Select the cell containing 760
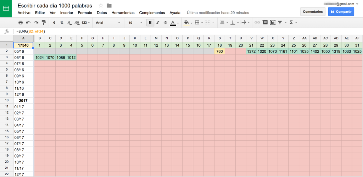Image resolution: width=363 pixels, height=177 pixels. click(219, 52)
